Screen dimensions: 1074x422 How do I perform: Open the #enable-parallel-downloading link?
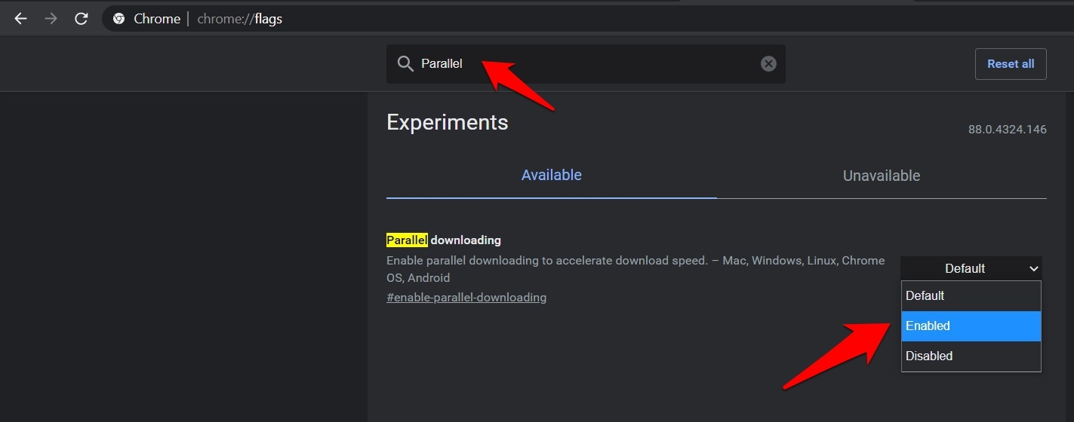click(x=466, y=298)
